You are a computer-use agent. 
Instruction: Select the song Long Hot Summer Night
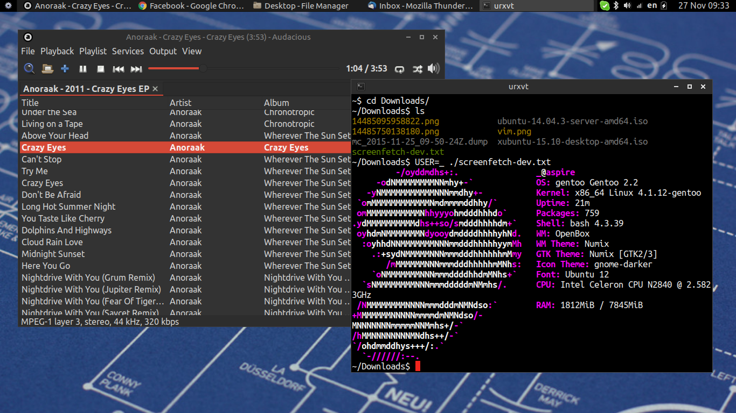185,206
